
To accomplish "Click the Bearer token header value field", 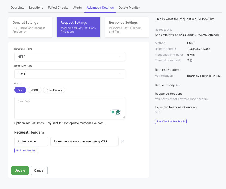I will 84,141.
